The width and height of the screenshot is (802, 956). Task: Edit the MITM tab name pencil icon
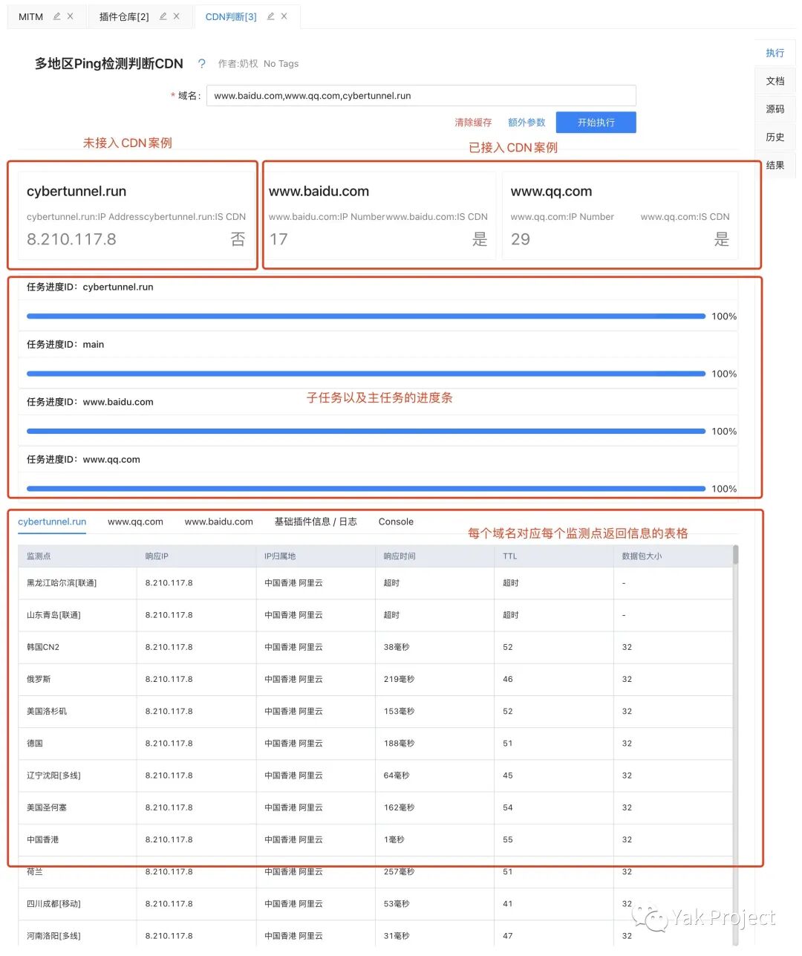56,16
